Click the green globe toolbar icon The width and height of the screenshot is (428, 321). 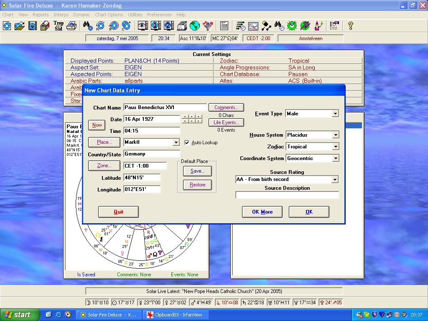coord(194,26)
